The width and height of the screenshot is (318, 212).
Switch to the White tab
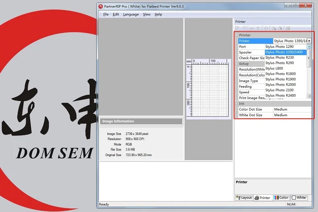[x=299, y=198]
